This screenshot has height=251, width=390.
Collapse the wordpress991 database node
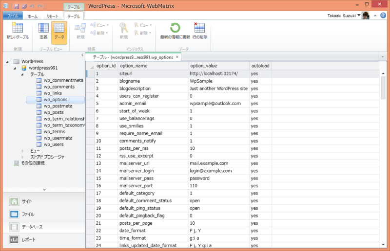tap(15, 68)
